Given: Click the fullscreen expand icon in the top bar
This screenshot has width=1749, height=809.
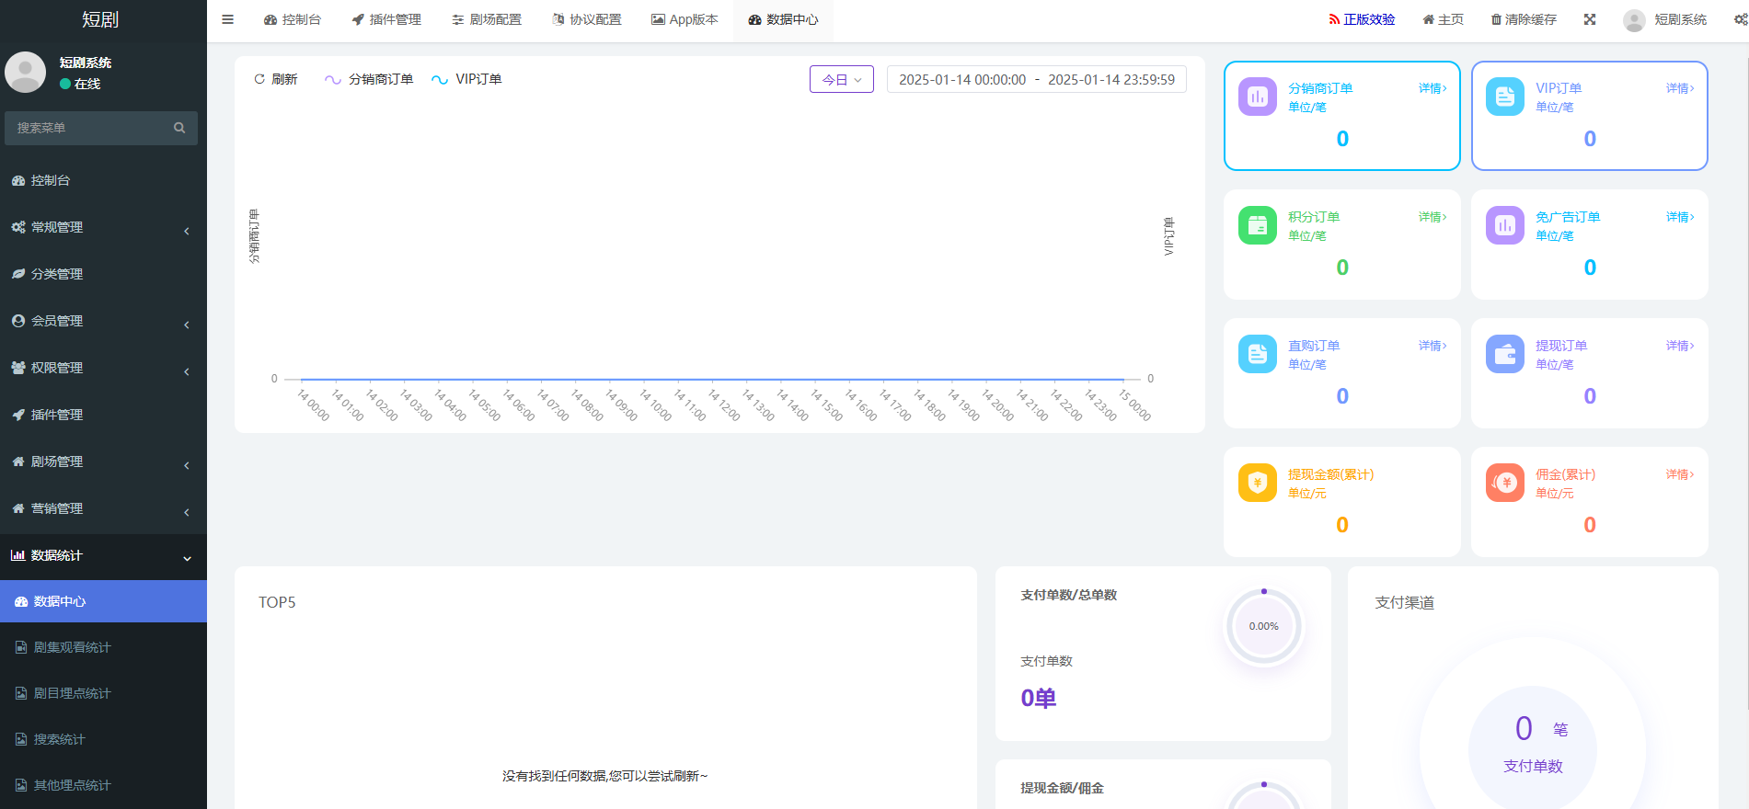Looking at the screenshot, I should tap(1590, 19).
